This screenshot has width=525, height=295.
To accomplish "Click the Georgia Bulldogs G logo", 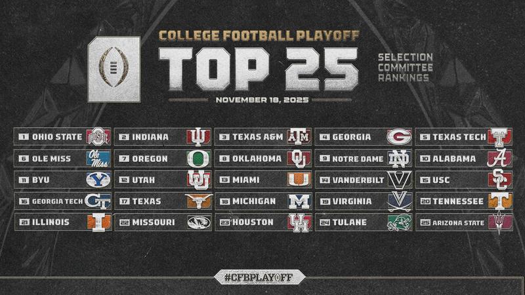I will (398, 137).
